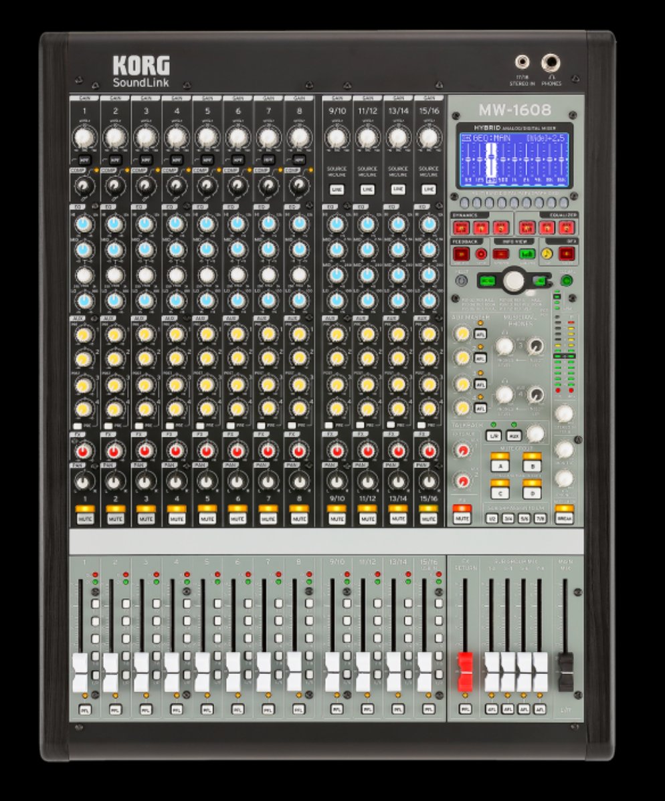Image resolution: width=665 pixels, height=801 pixels.
Task: Mute stereo channel 9/10
Action: 337,519
